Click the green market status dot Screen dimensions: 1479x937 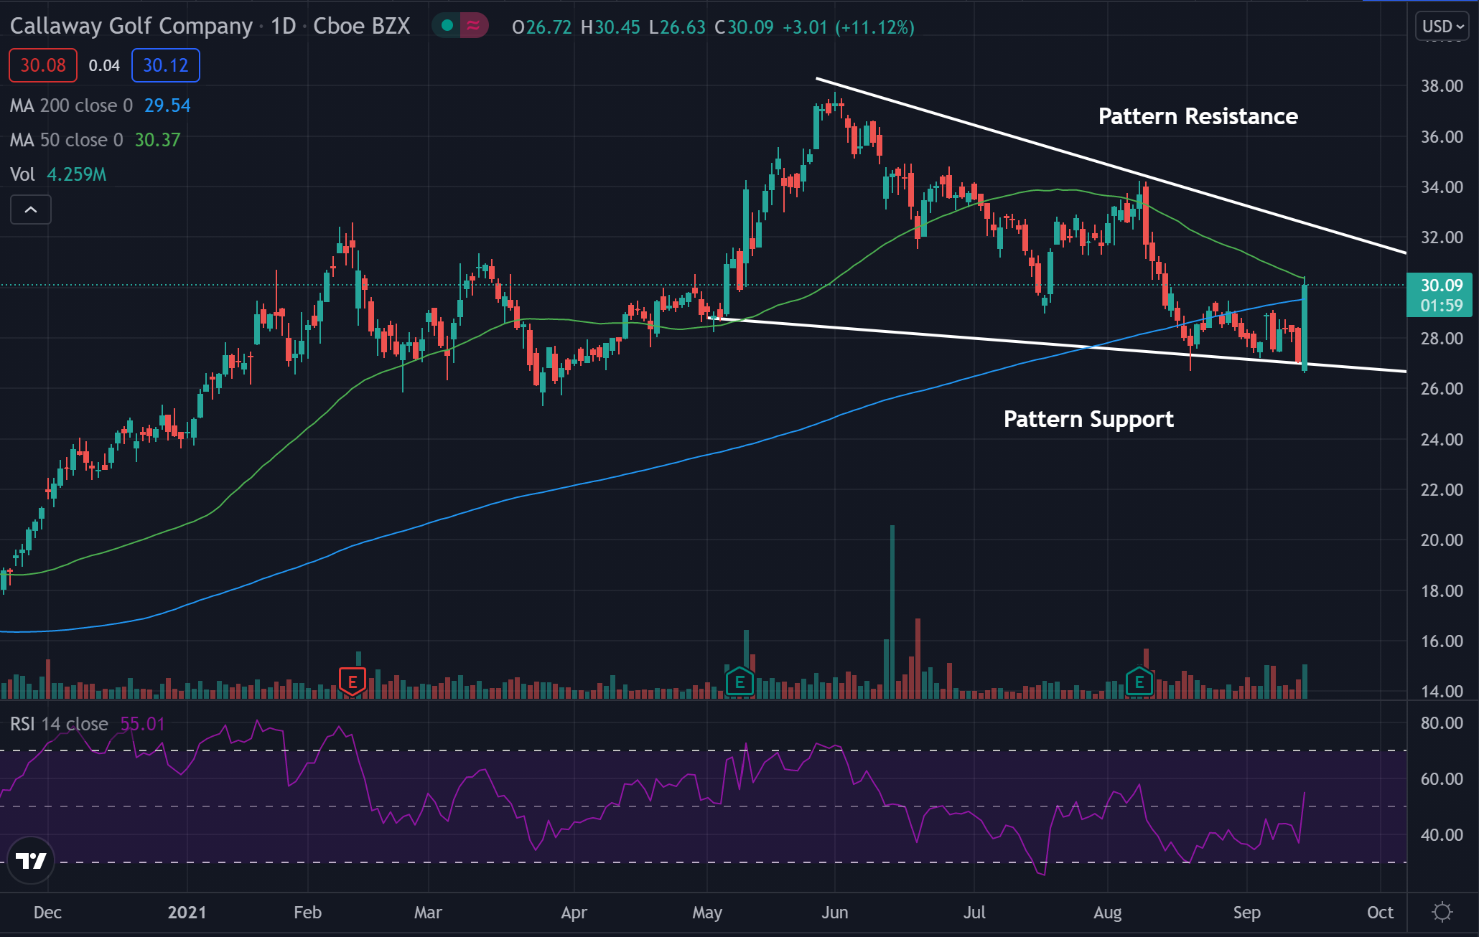[x=447, y=26]
